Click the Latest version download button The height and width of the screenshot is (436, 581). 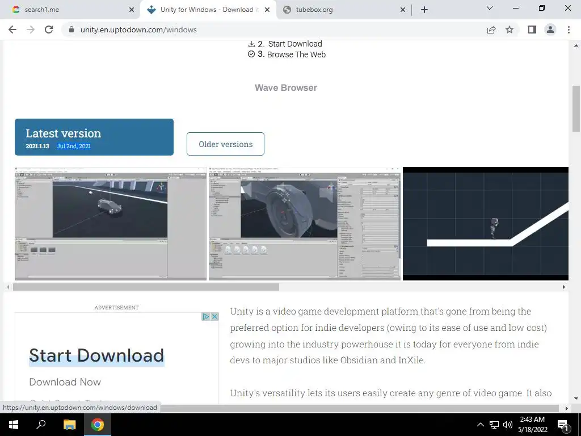click(x=94, y=137)
